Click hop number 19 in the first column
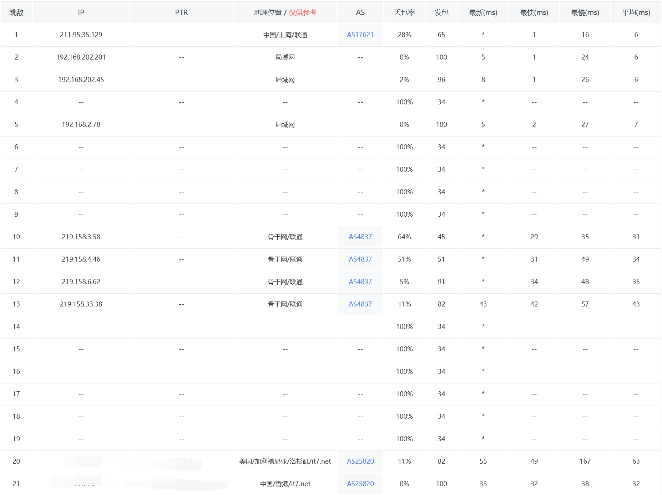This screenshot has width=662, height=495. click(x=16, y=439)
